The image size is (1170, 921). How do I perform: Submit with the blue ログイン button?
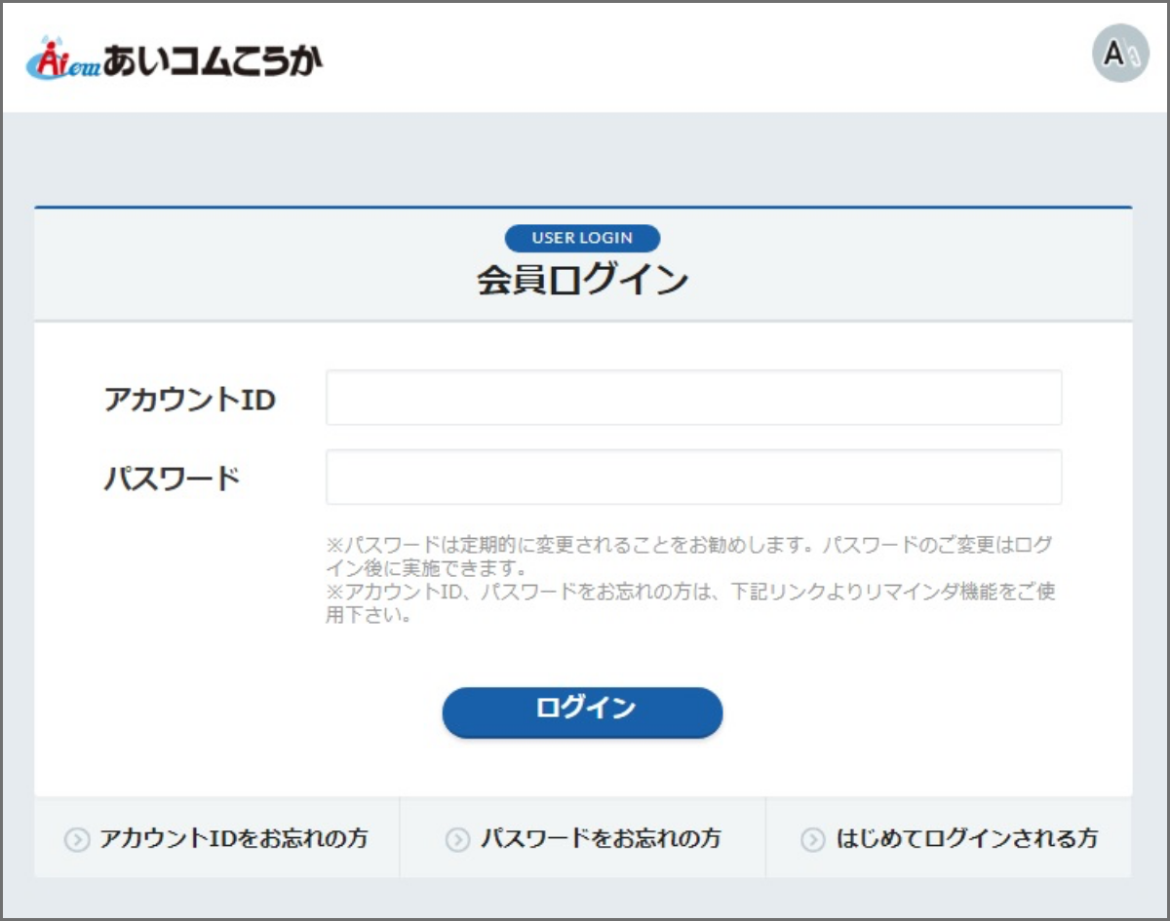(x=582, y=711)
